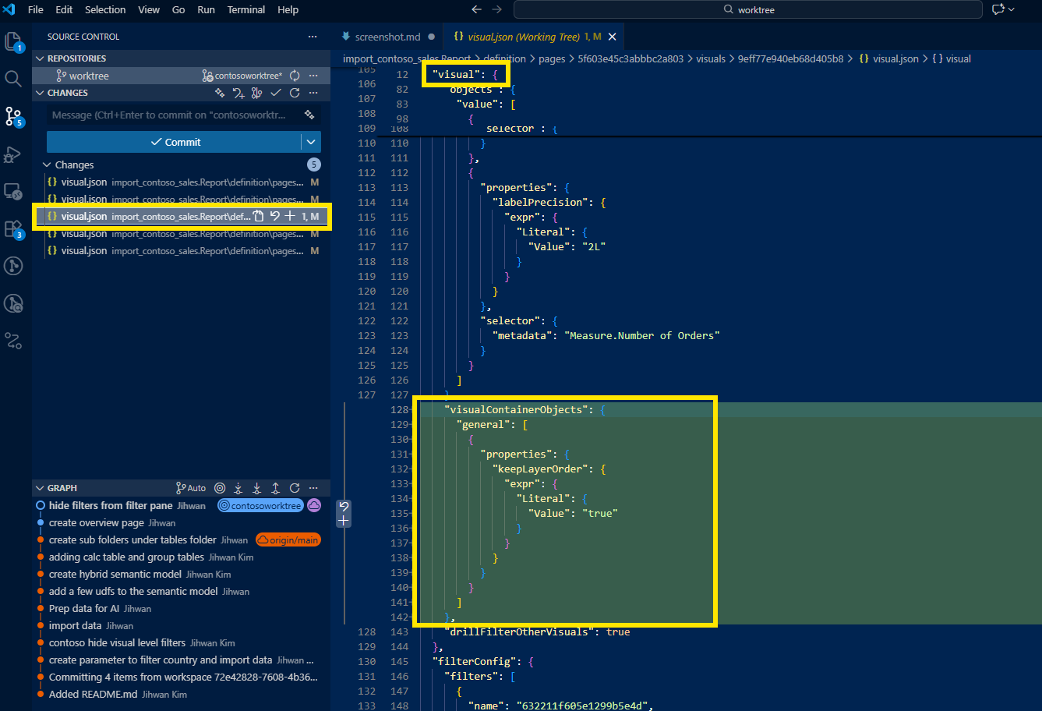Generate commit message with sparkle icon in message box
The image size is (1042, 711).
(309, 115)
